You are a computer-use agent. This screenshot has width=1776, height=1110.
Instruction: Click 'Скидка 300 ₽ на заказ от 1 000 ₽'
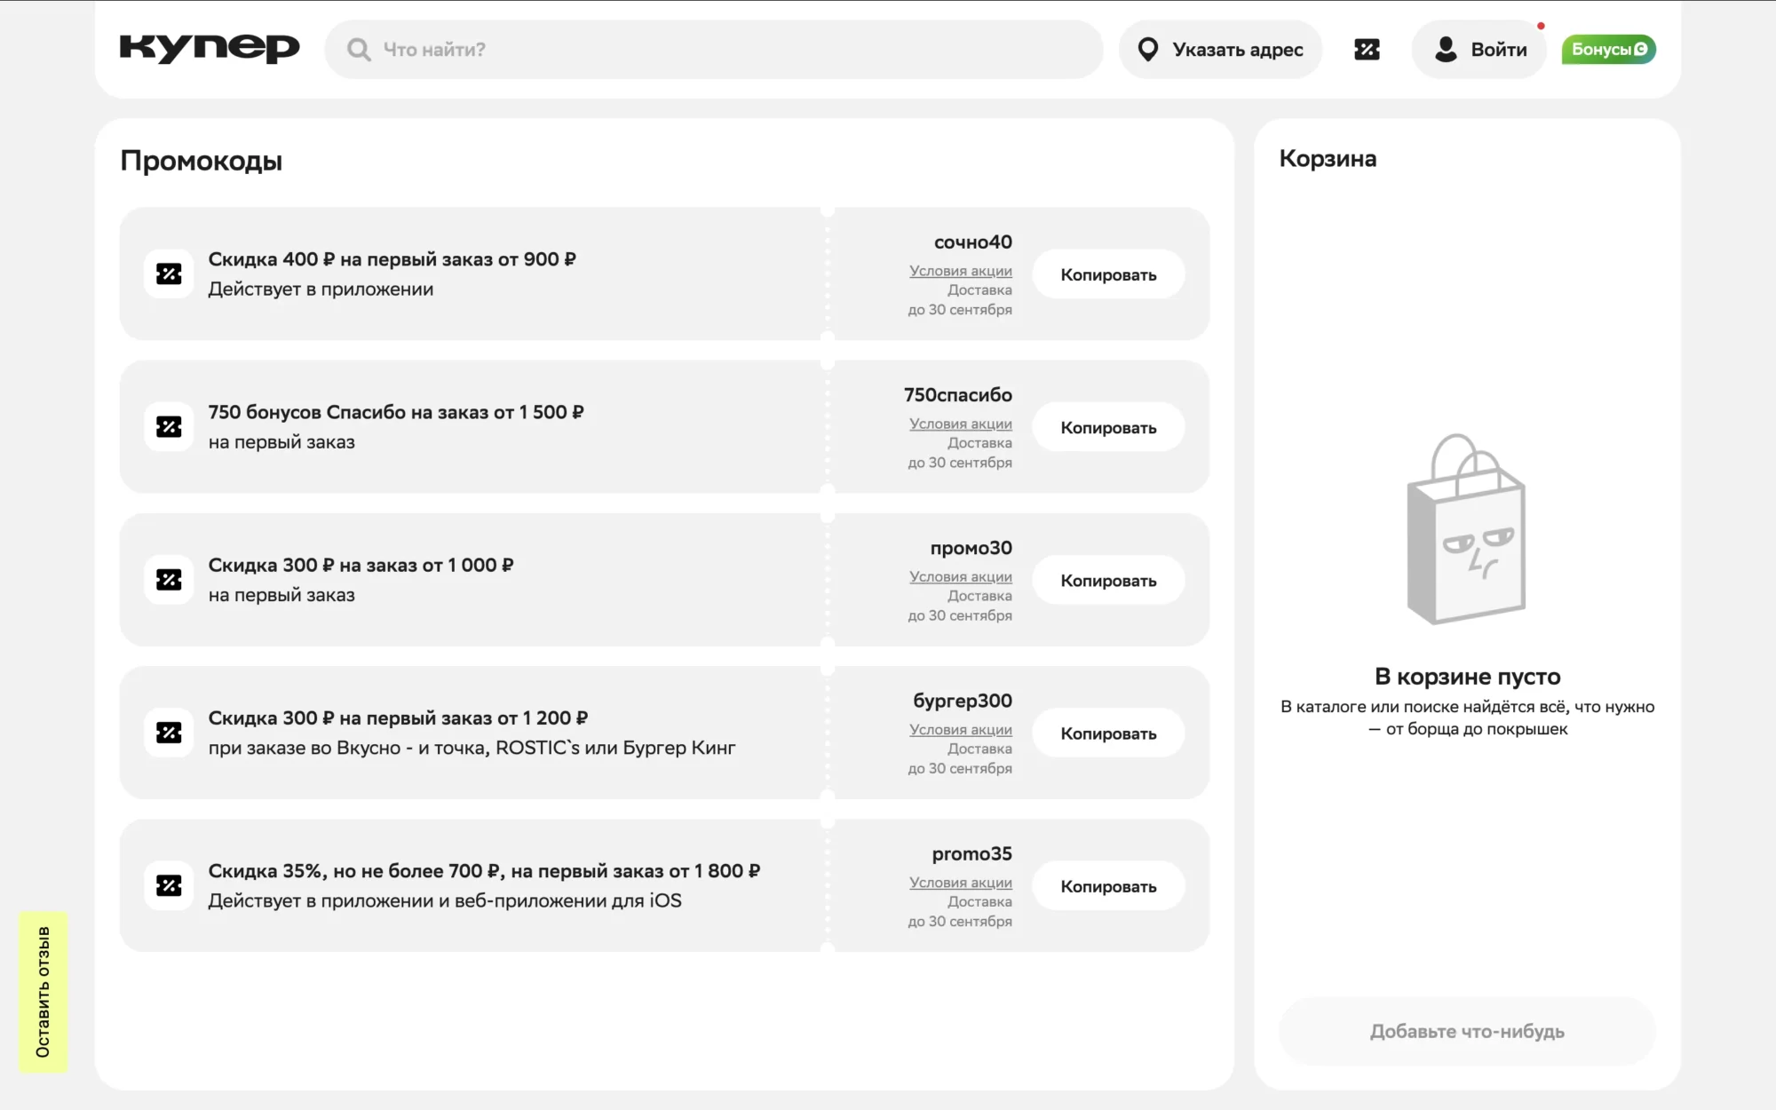tap(361, 565)
